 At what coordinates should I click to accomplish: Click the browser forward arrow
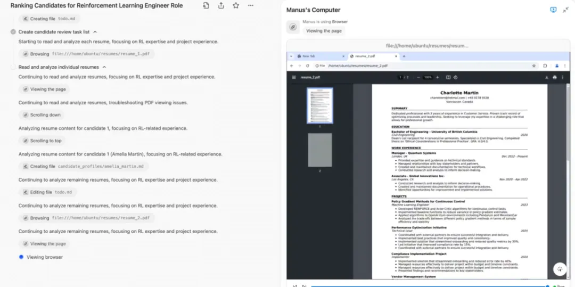300,66
